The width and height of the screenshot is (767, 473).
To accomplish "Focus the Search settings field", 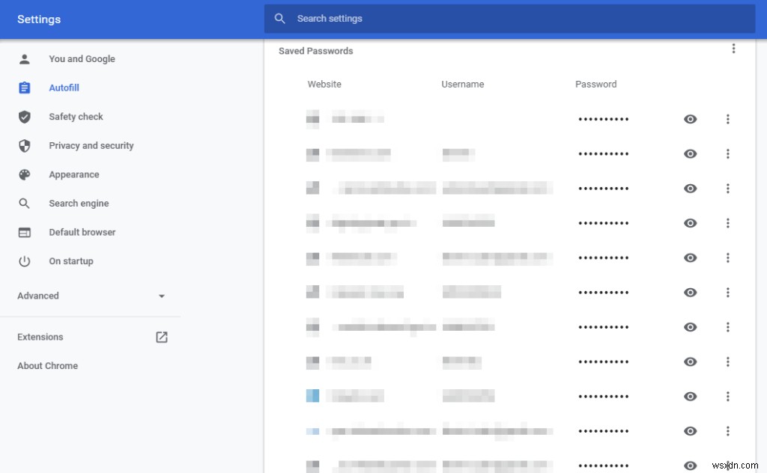I will [x=509, y=19].
